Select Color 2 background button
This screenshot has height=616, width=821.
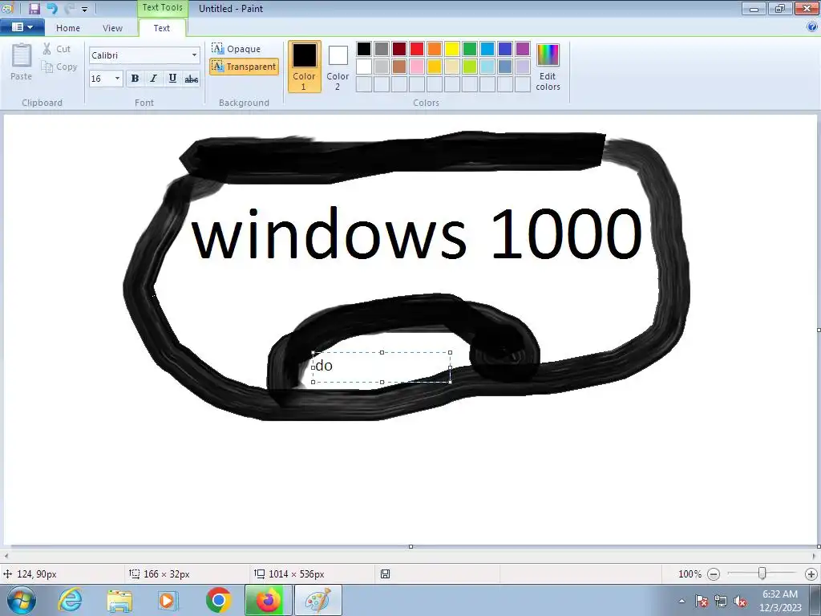pos(338,67)
